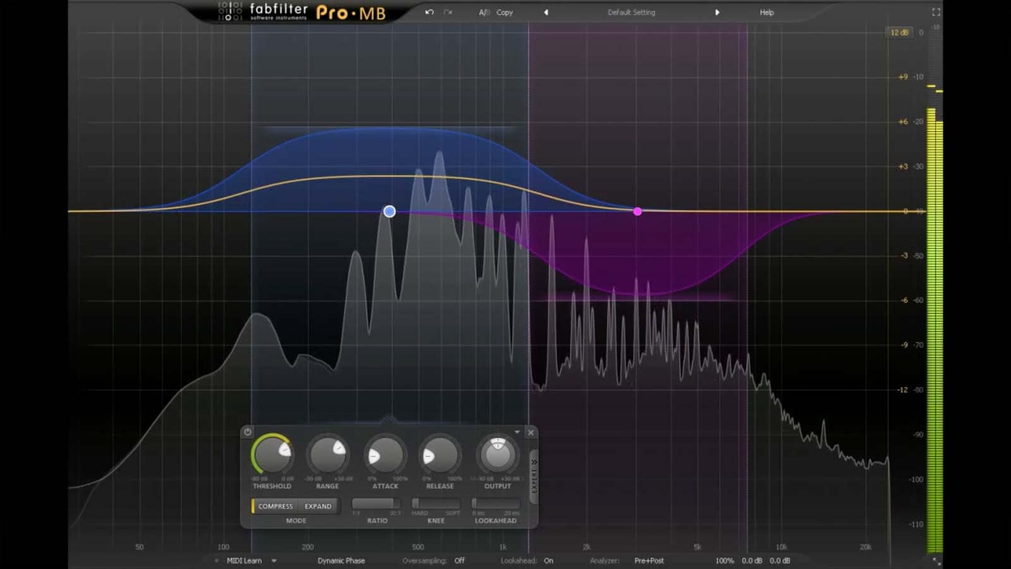Click the first 0.0 dB value
Screen dimensions: 1011x569
click(752, 561)
